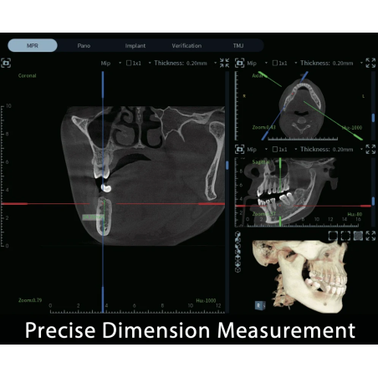Open the Pano tab
378x378 pixels.
click(x=84, y=45)
